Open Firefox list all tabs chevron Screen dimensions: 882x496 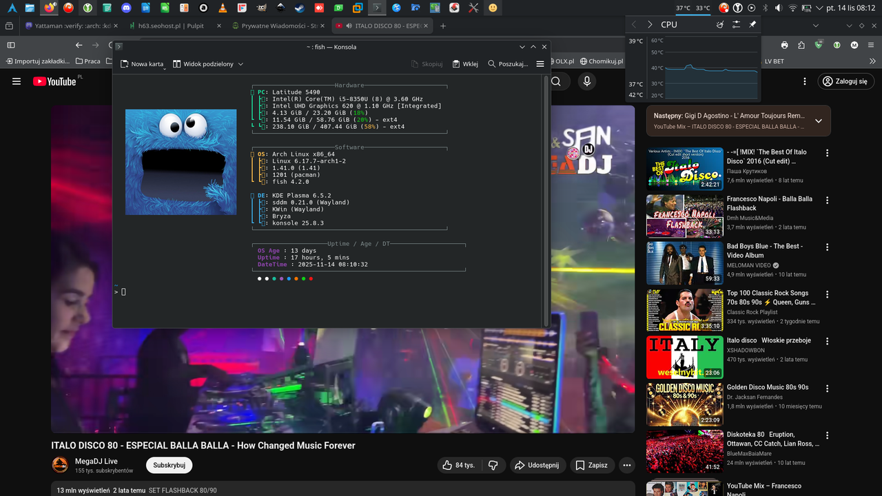816,25
